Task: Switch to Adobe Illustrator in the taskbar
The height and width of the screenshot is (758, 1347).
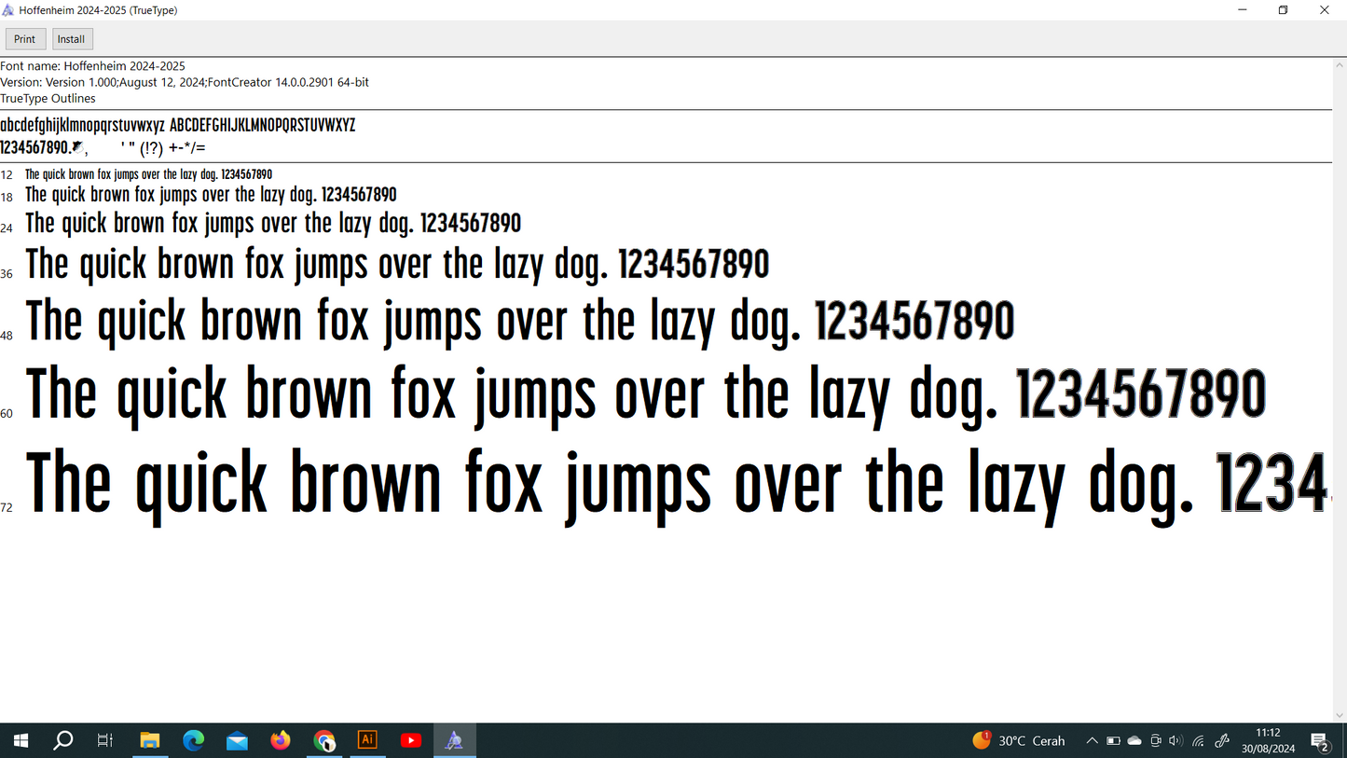Action: [x=367, y=740]
